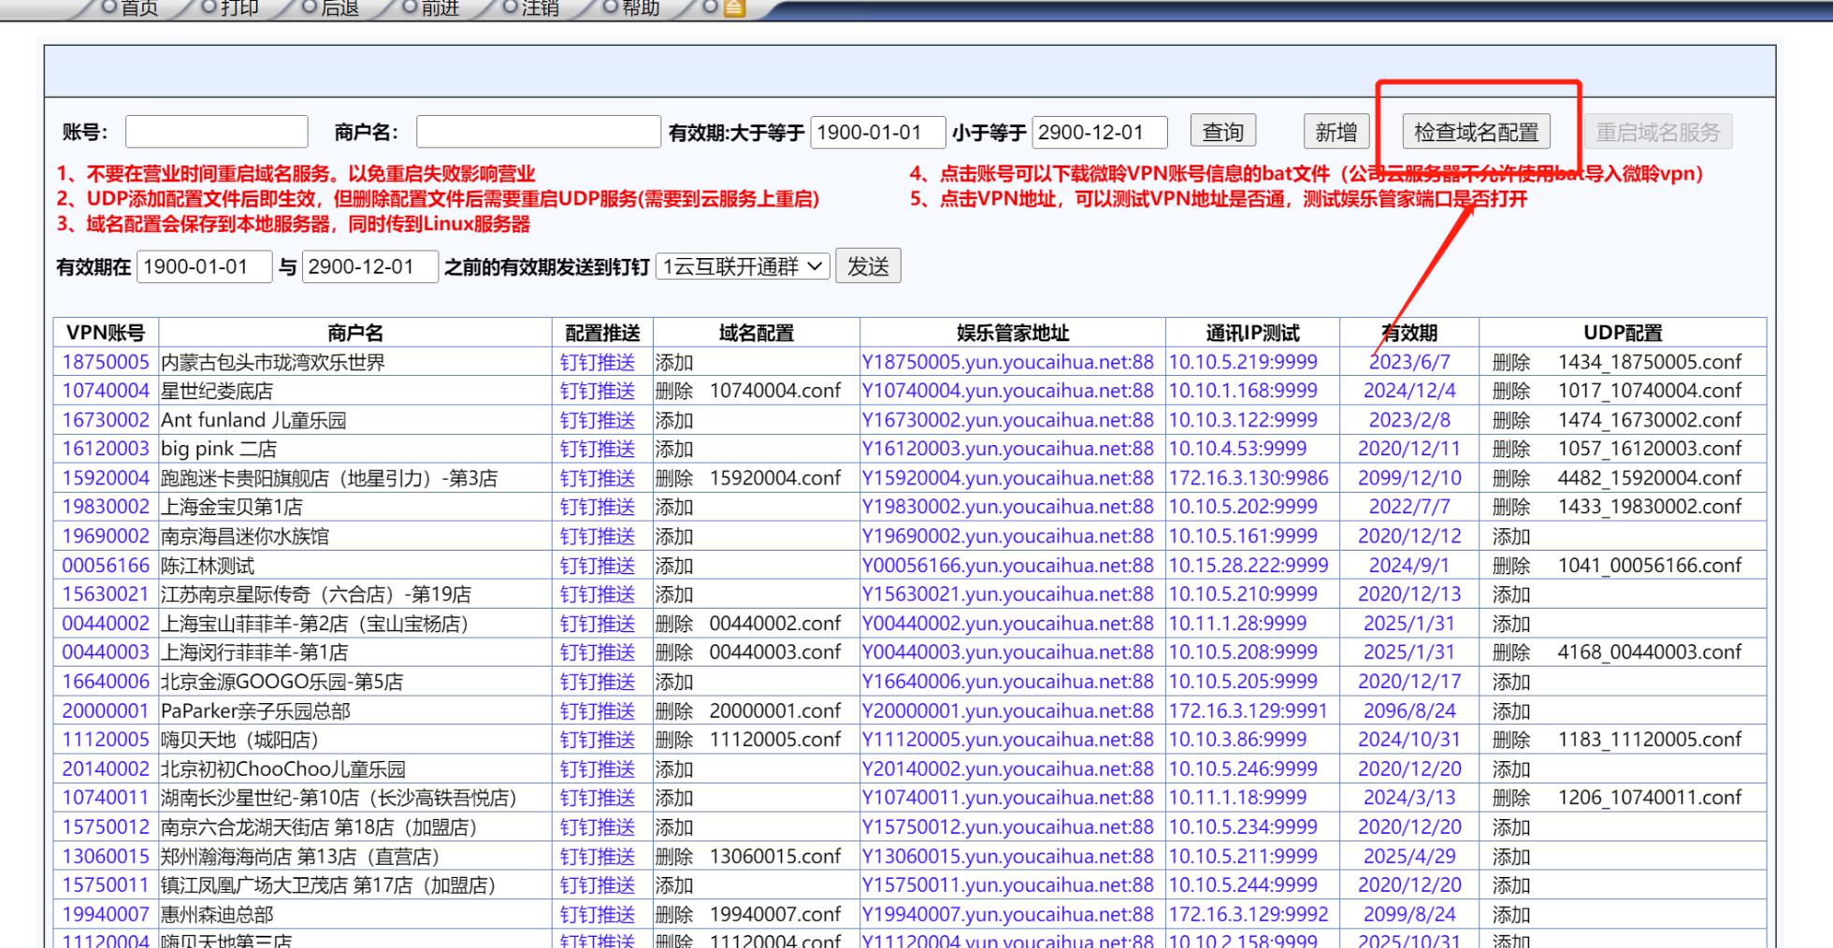Delete UDP config 4168_00440003.conf
Viewport: 1833px width, 948px height.
click(x=1511, y=652)
